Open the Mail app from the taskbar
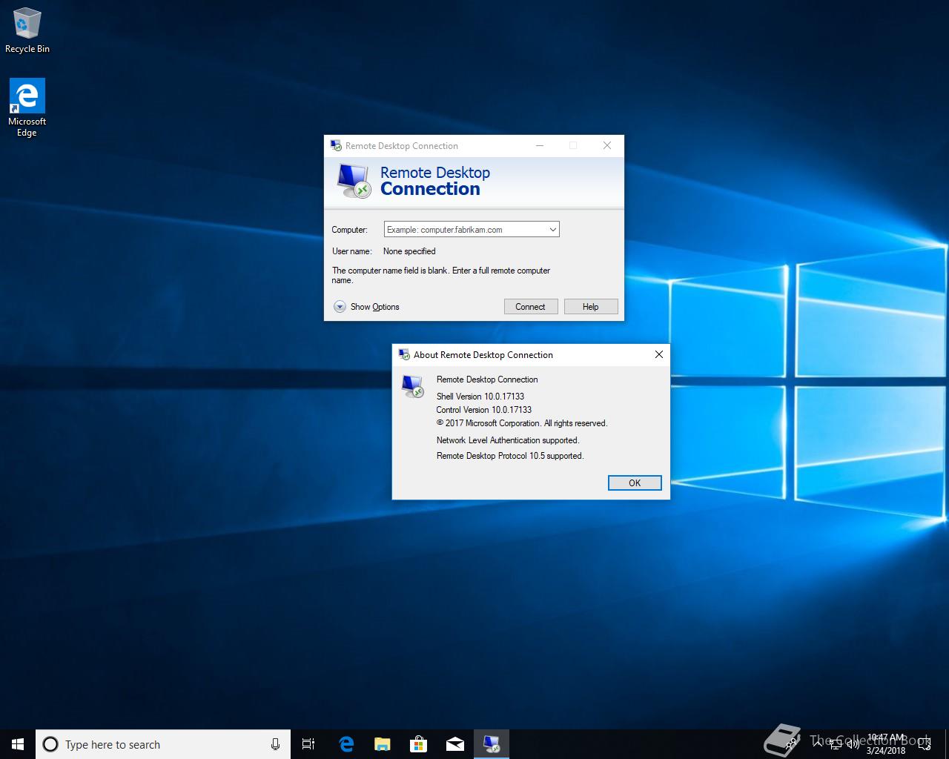The width and height of the screenshot is (949, 759). tap(454, 744)
